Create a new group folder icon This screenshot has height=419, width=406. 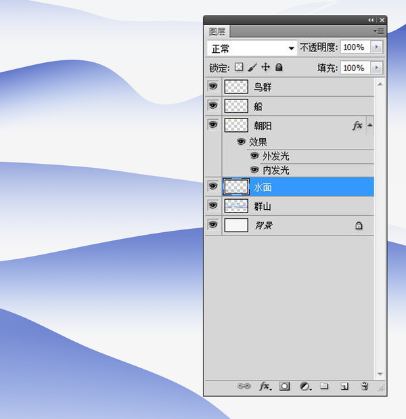[324, 386]
